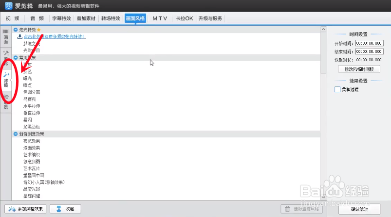Viewport: 391px width, 217px height.
Task: Click the effects list scroll-up arrow
Action: pos(323,29)
